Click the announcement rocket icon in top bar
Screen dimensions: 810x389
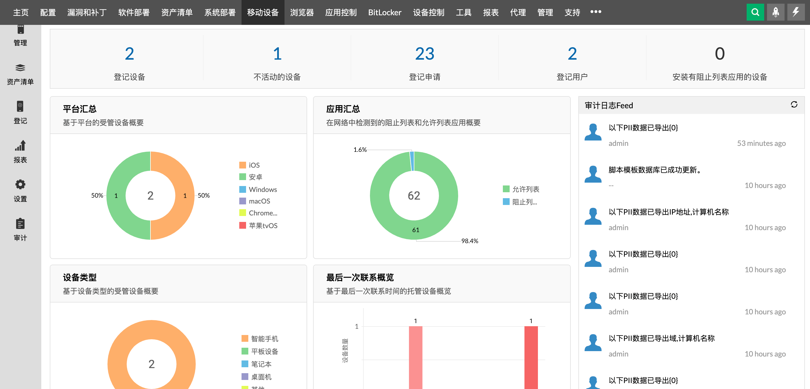pos(775,12)
